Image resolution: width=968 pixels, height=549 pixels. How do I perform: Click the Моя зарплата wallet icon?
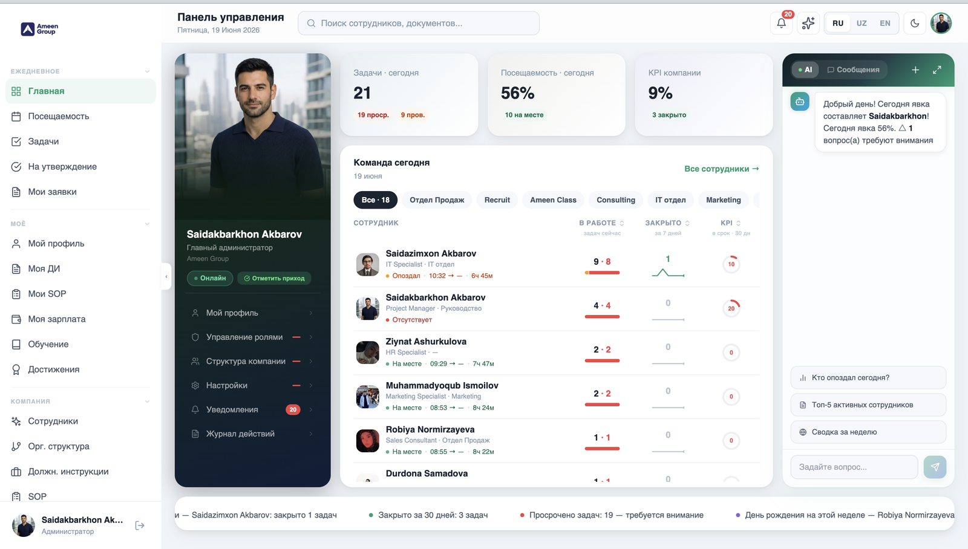click(x=16, y=319)
